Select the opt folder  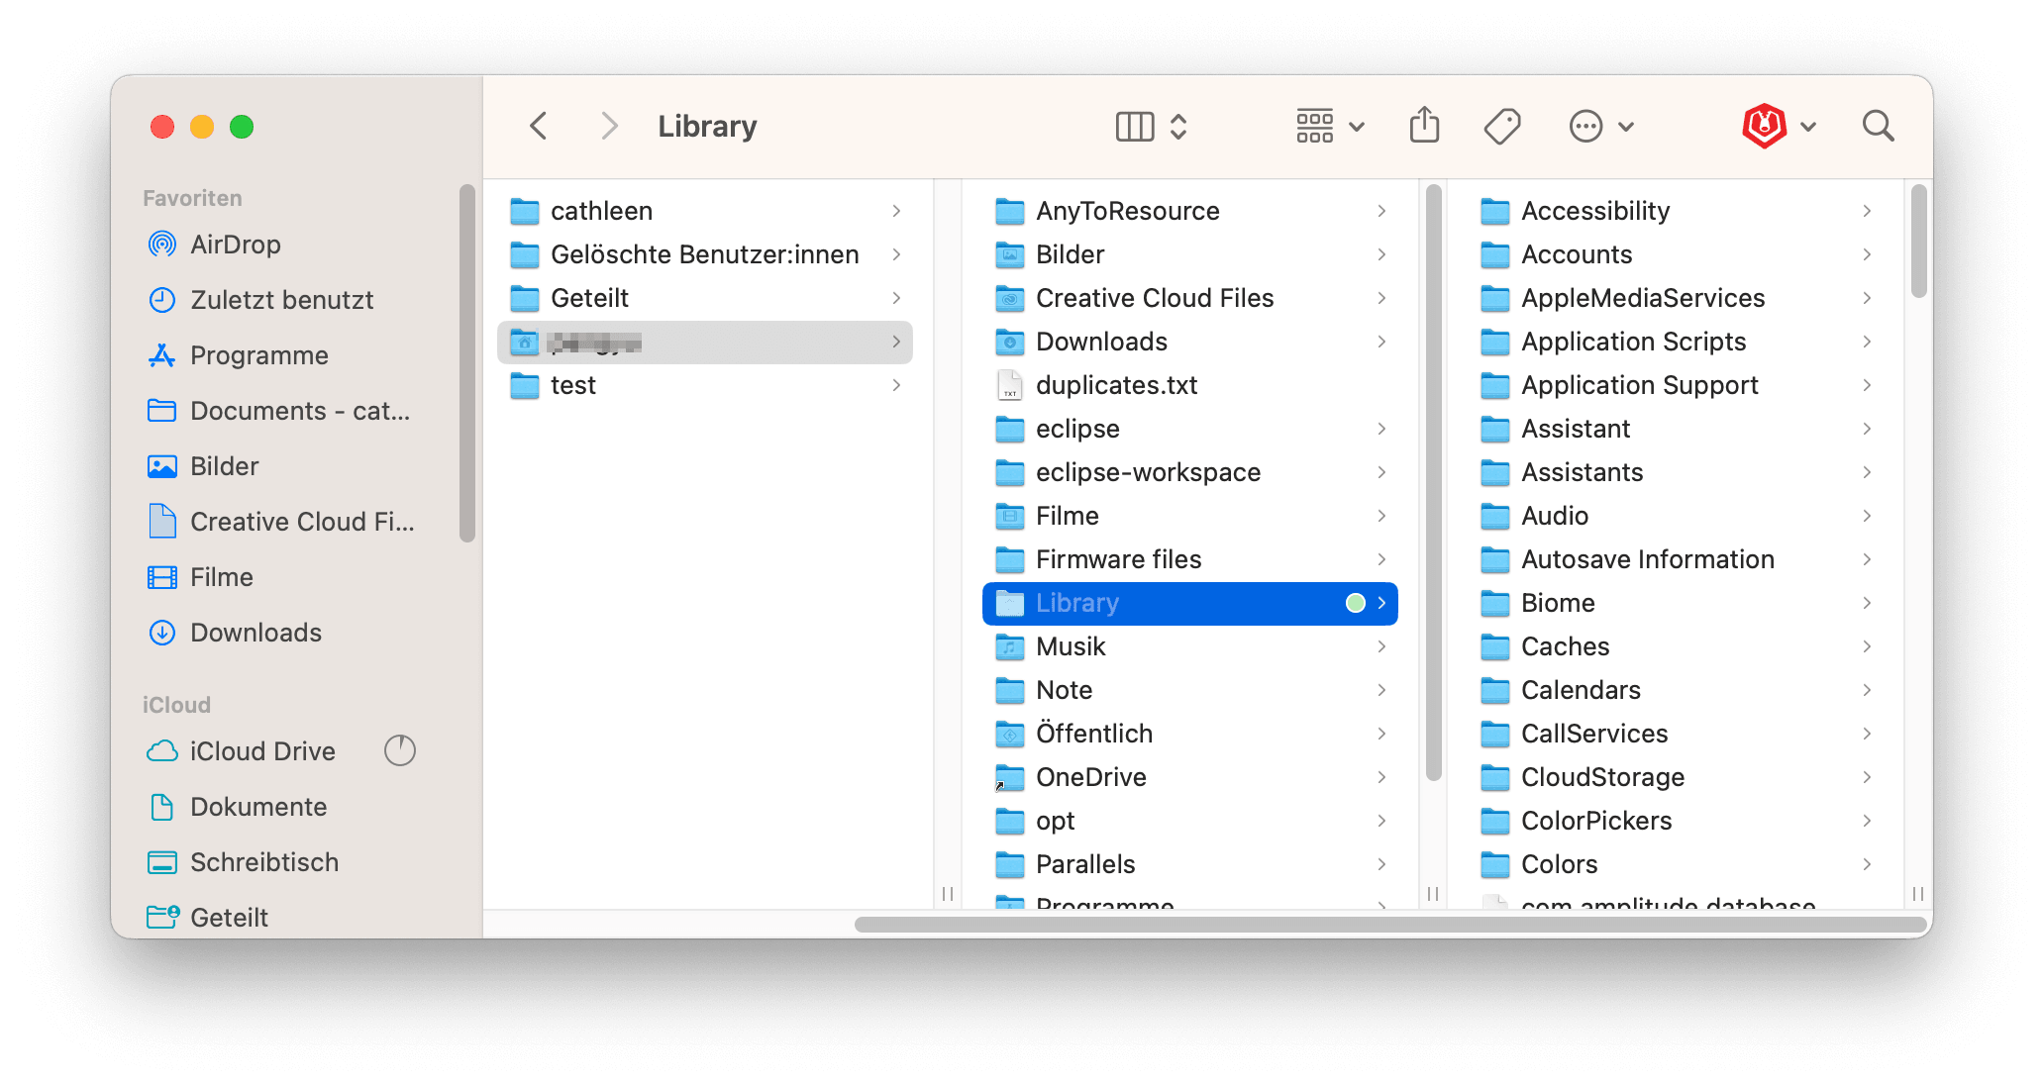tap(1190, 821)
